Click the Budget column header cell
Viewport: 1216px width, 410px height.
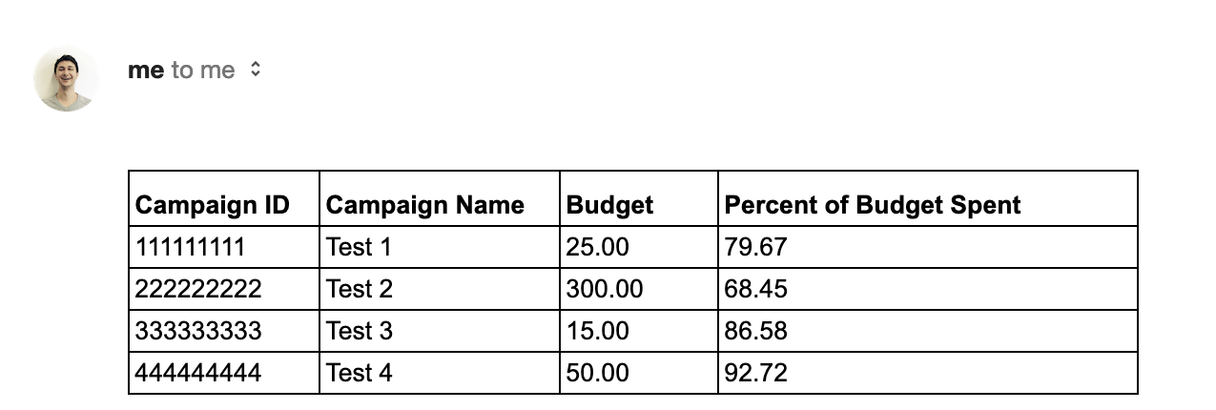[610, 205]
